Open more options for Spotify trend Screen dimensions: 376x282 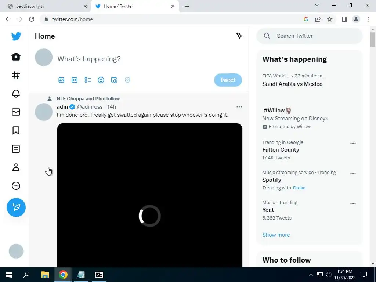coord(353,174)
